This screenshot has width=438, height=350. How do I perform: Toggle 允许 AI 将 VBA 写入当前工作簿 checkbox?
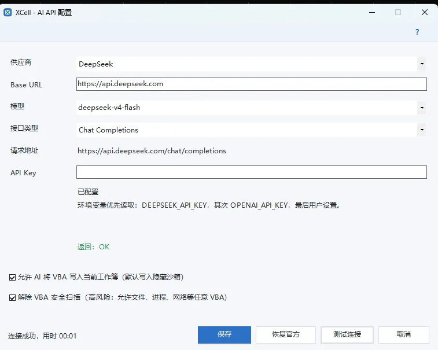click(x=12, y=277)
